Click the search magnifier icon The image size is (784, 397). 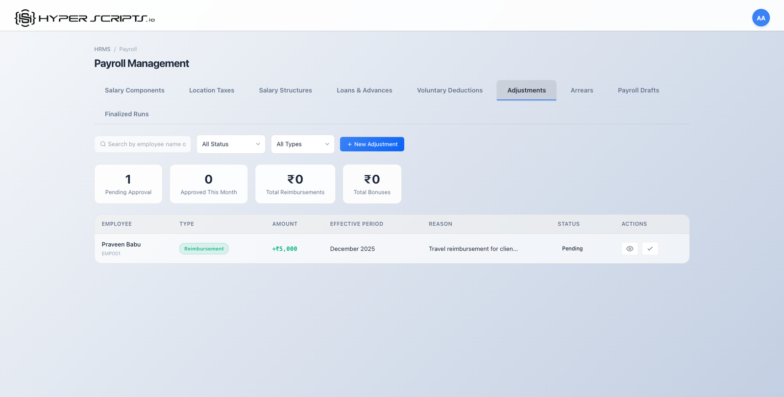[103, 144]
